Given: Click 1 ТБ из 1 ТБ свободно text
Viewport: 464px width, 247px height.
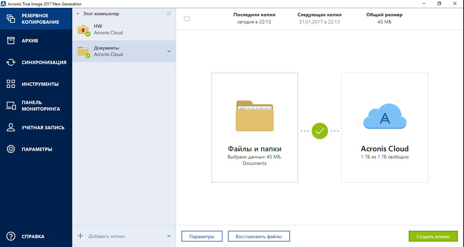Looking at the screenshot, I should click(x=385, y=157).
